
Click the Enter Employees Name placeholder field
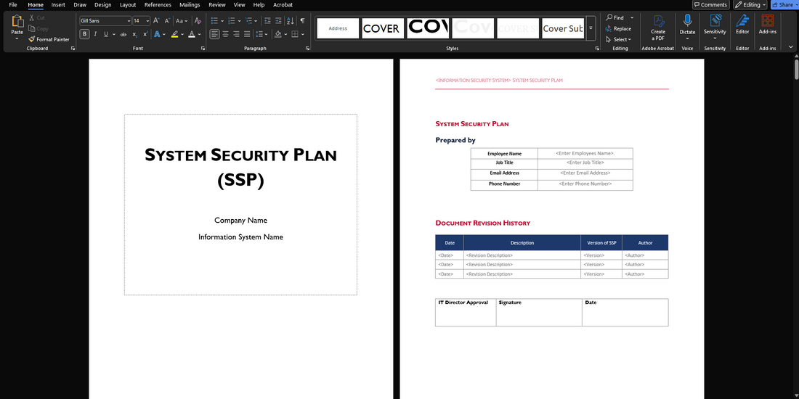585,153
